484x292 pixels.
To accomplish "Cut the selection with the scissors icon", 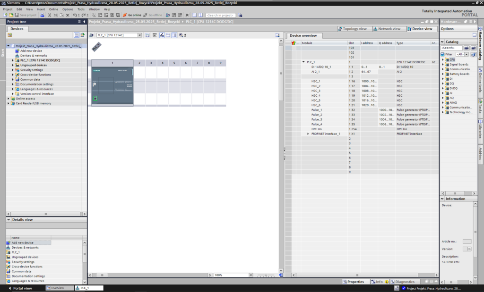I will [x=49, y=15].
